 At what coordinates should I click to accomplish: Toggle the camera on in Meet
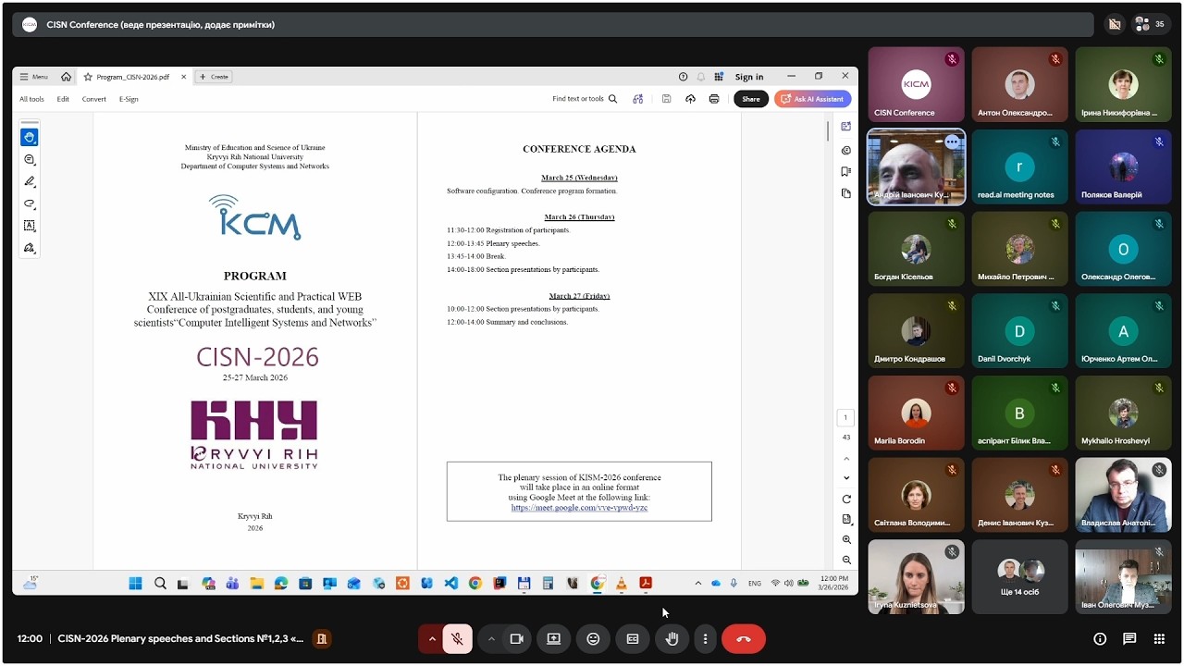pyautogui.click(x=517, y=638)
